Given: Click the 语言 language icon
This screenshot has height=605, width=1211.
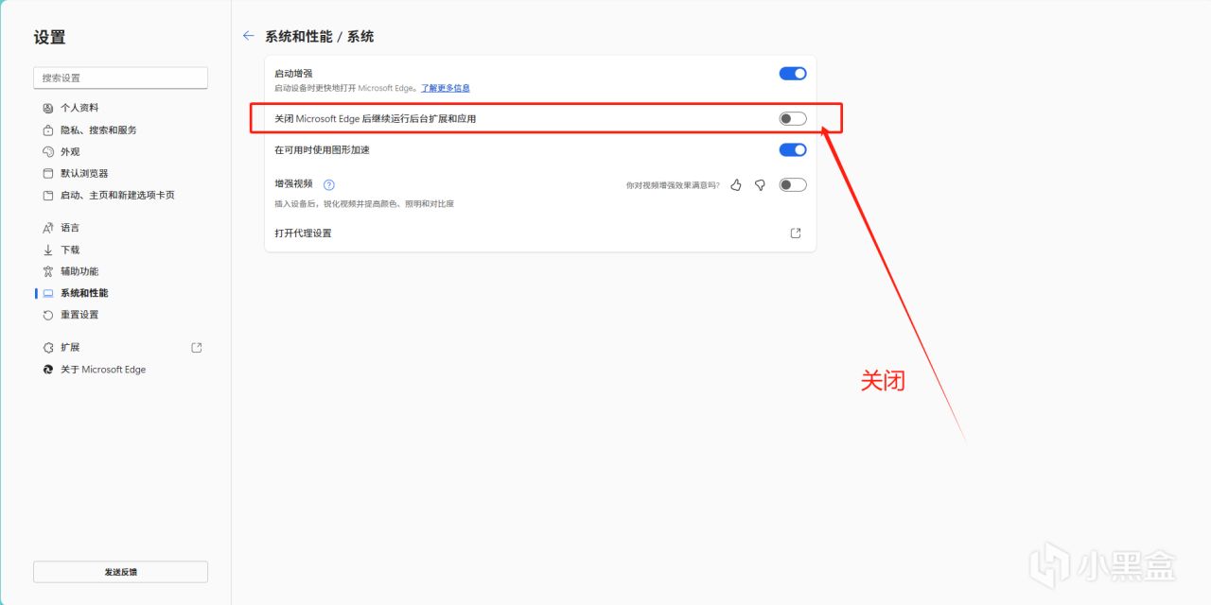Looking at the screenshot, I should (48, 228).
